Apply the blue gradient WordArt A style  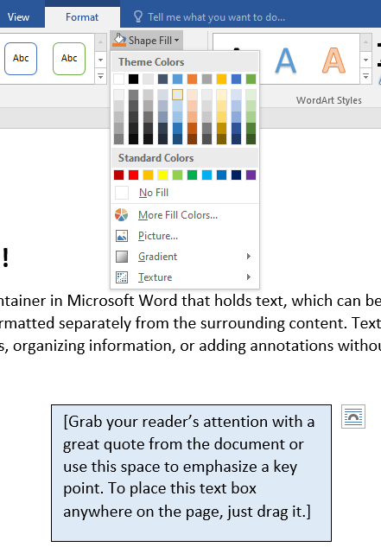point(286,61)
